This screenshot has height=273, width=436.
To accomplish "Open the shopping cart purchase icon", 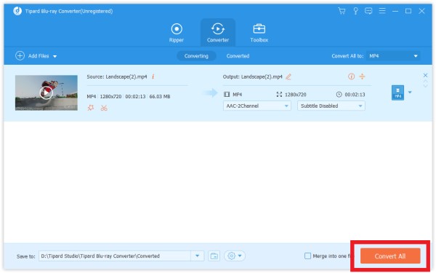I will [342, 11].
